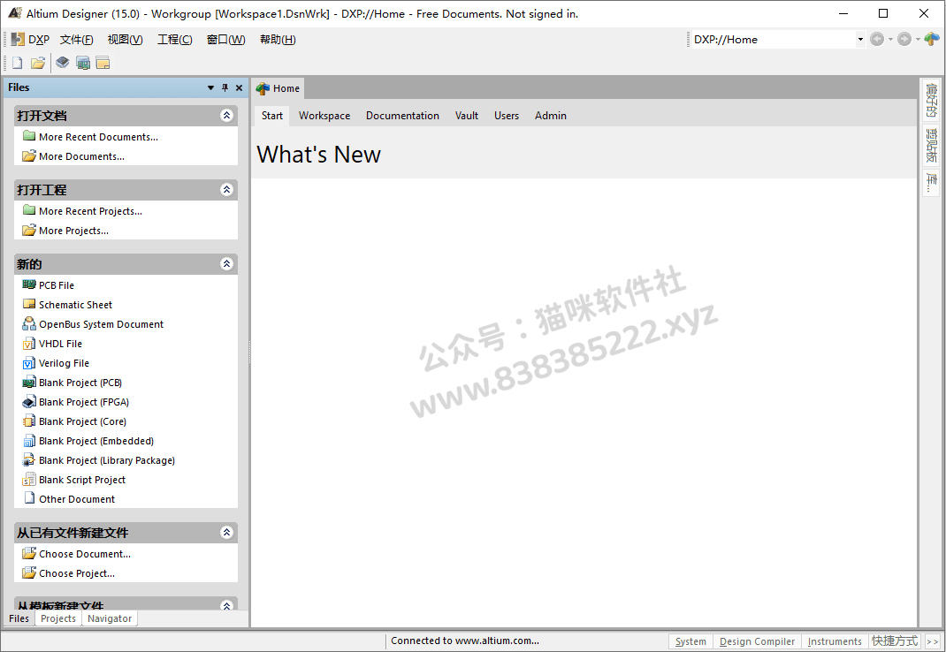Open More Recent Projects
946x652 pixels.
[90, 211]
